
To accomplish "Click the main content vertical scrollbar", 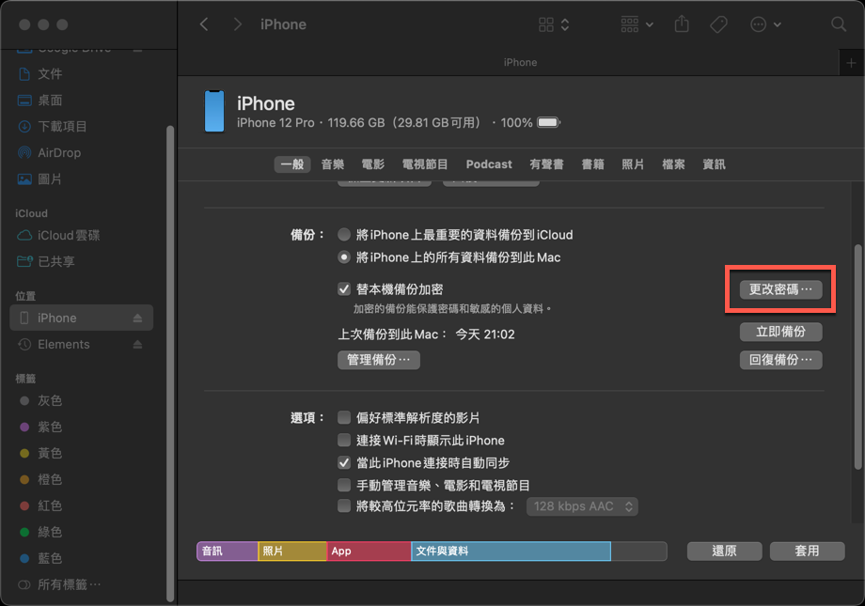I will click(857, 357).
